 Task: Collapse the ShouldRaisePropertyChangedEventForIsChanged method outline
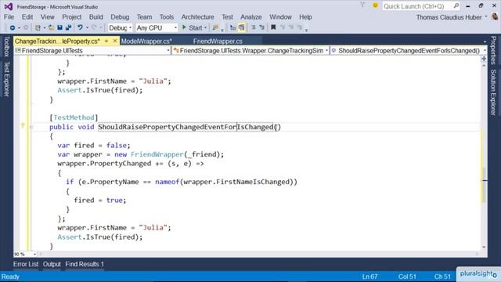(x=31, y=127)
